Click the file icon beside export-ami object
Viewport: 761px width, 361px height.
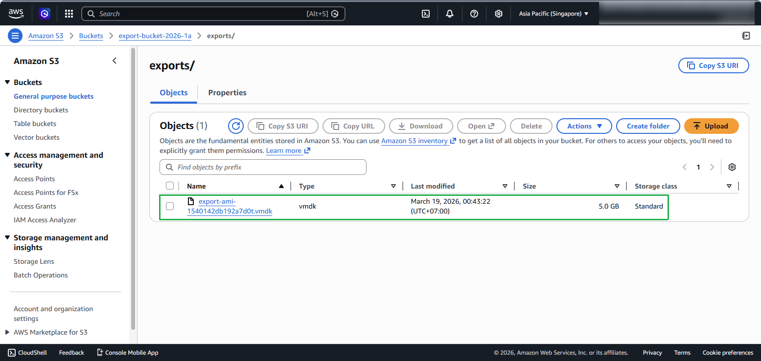[191, 201]
